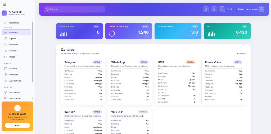Click the admin user avatar icon
This screenshot has width=271, height=134.
[261, 9]
